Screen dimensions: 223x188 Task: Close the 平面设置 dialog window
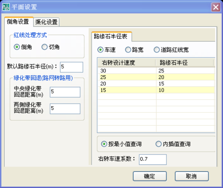click(216, 7)
